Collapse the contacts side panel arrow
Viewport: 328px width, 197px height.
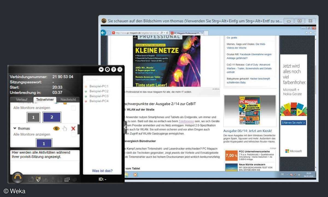(x=125, y=127)
